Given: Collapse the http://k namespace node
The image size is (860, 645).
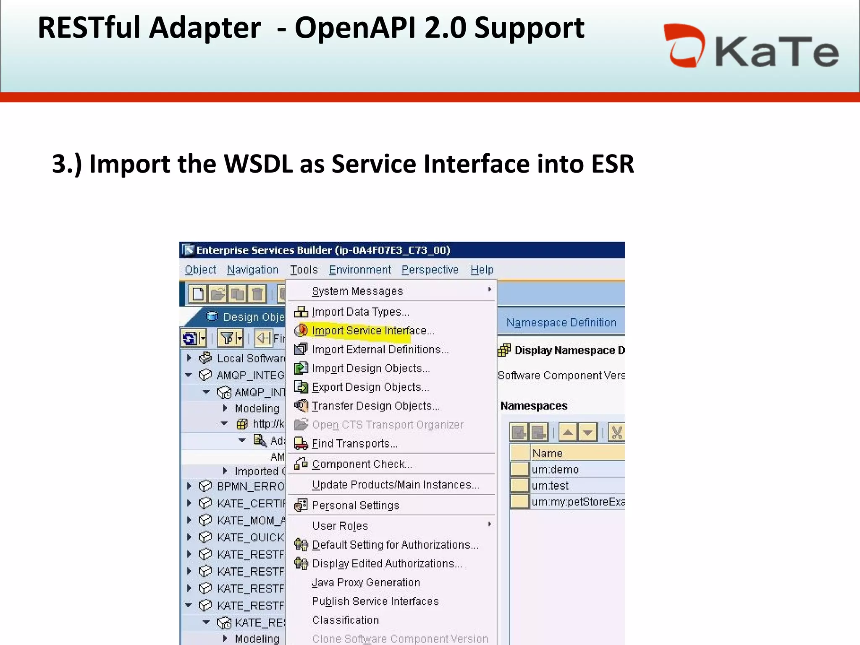Looking at the screenshot, I should coord(224,424).
